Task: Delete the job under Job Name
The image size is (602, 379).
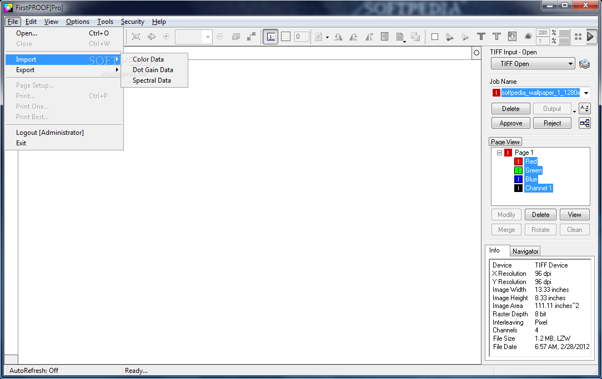Action: click(510, 109)
